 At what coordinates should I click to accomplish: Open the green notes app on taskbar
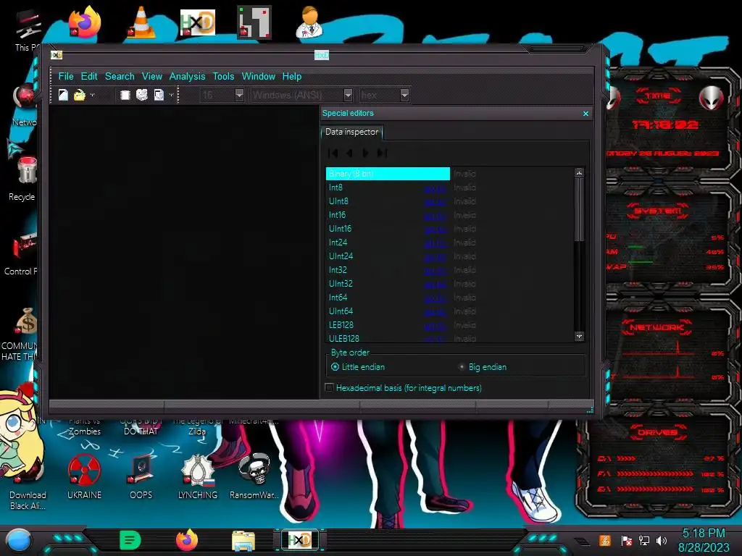[x=130, y=540]
